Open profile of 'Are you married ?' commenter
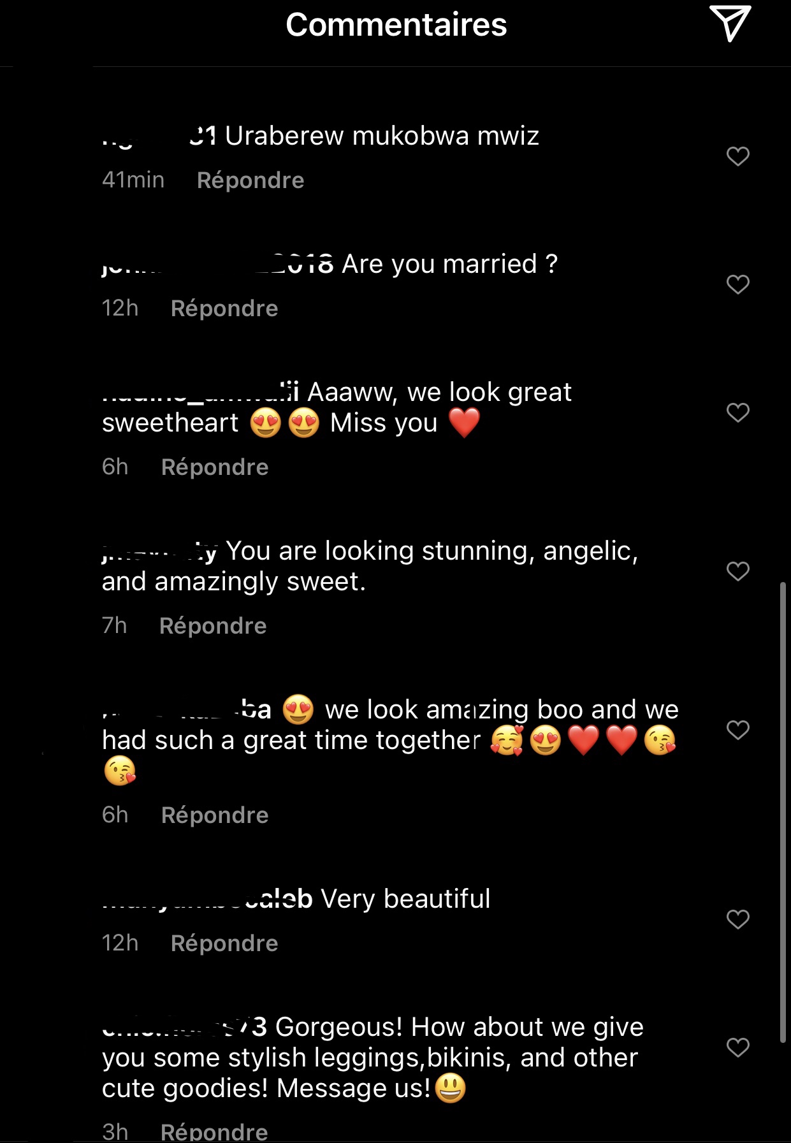This screenshot has height=1143, width=791. coord(217,264)
